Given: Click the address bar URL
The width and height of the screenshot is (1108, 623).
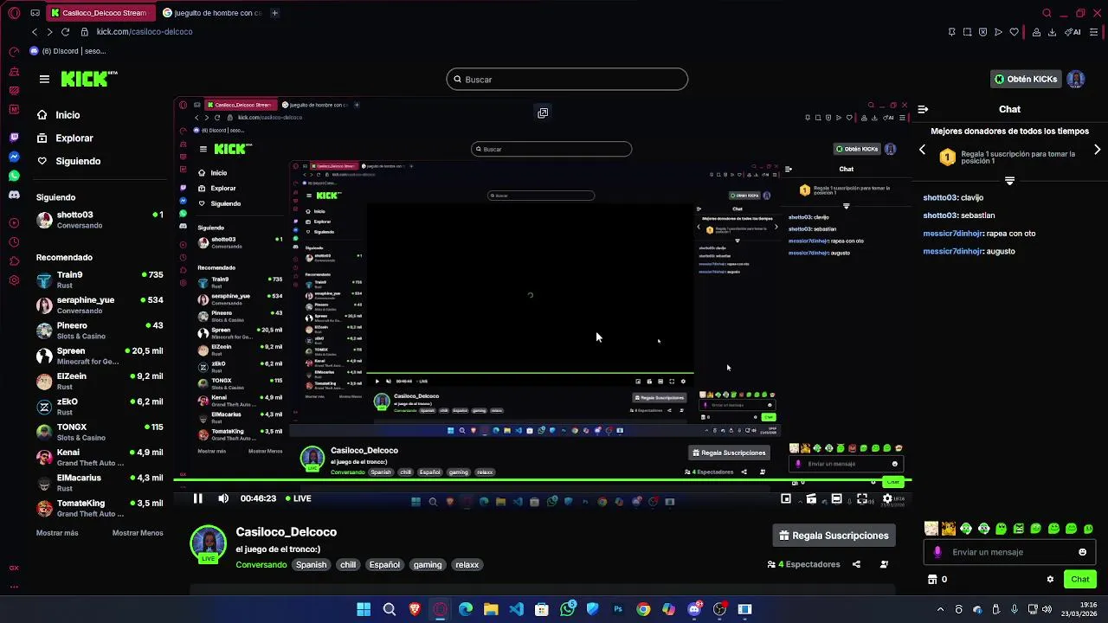Looking at the screenshot, I should pos(145,32).
